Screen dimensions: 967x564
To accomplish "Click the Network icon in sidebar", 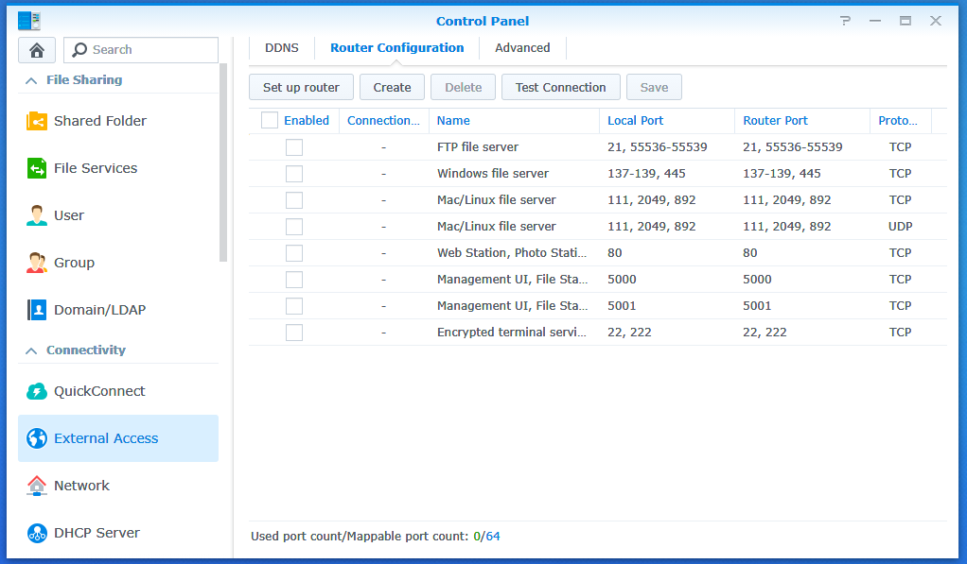I will [37, 486].
